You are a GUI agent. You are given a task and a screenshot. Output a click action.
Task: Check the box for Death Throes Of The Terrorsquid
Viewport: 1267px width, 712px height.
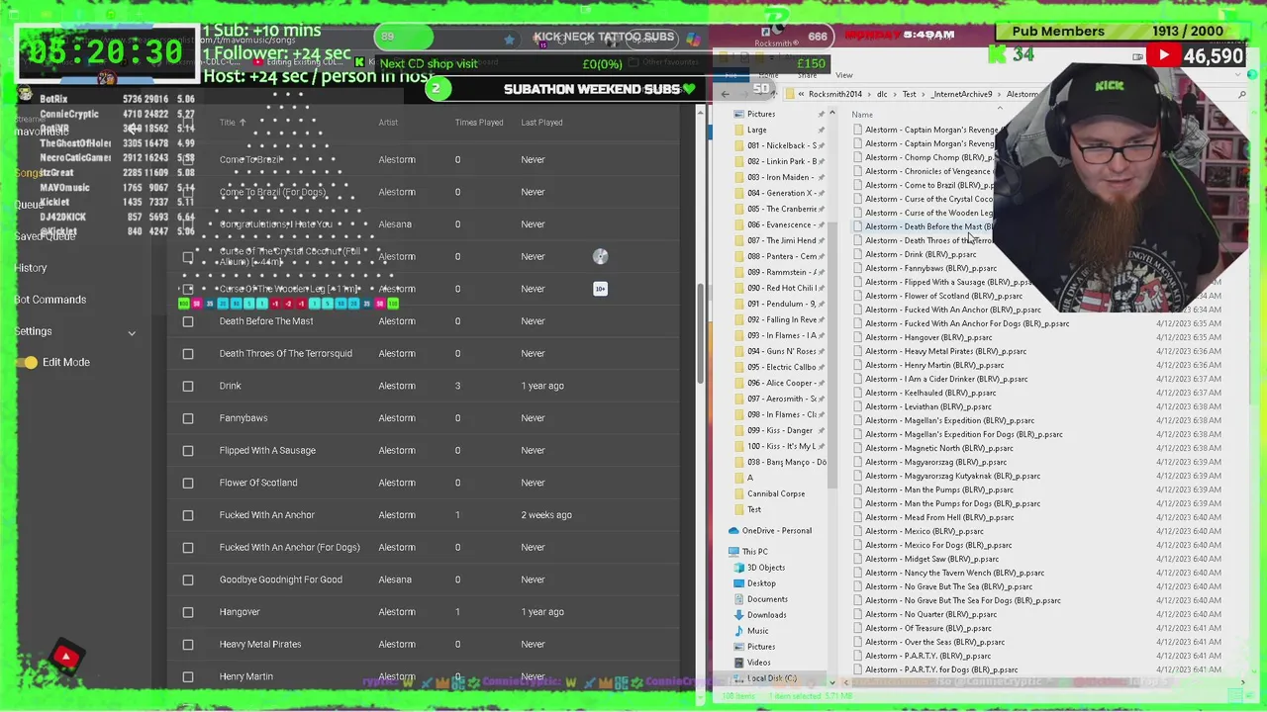click(188, 354)
